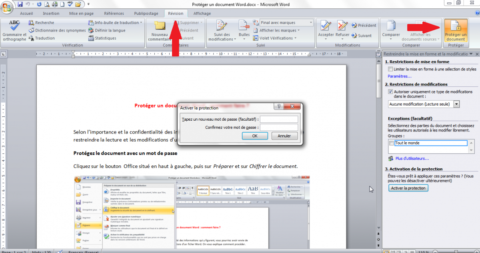Save document via quick access toolbar
Image resolution: width=480 pixels, height=253 pixels.
pyautogui.click(x=20, y=4)
